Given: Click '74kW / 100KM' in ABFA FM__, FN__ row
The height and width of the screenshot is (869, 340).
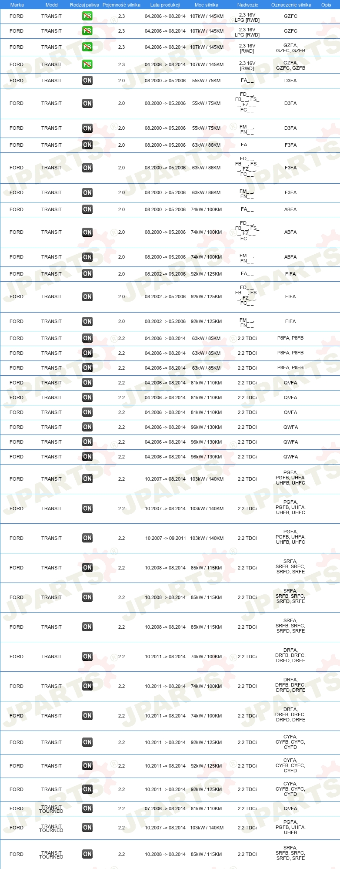Looking at the screenshot, I should click(x=207, y=257).
